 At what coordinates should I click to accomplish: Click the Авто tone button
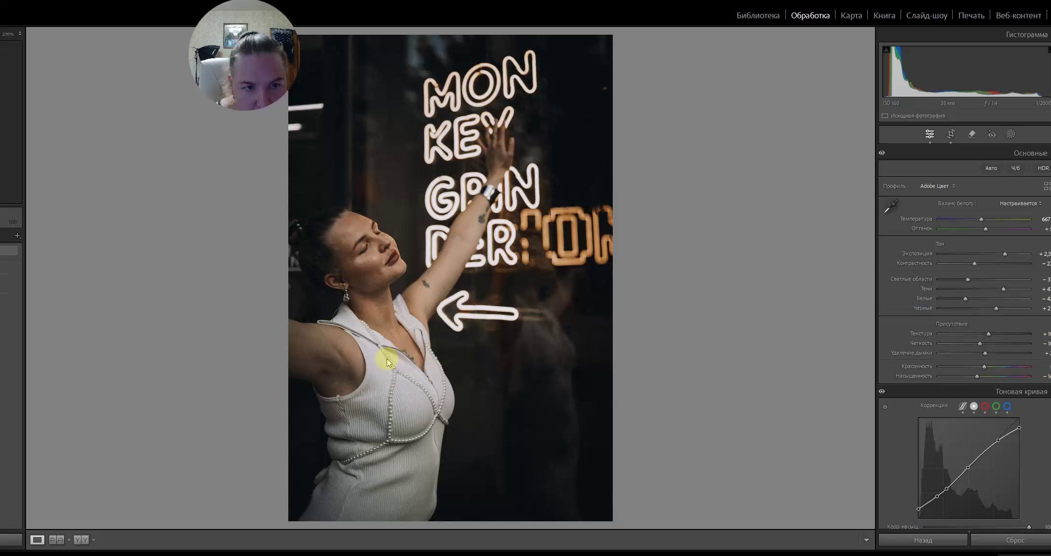(x=991, y=168)
